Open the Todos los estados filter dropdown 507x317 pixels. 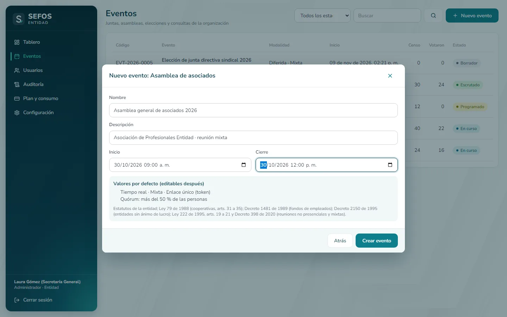[x=323, y=15]
